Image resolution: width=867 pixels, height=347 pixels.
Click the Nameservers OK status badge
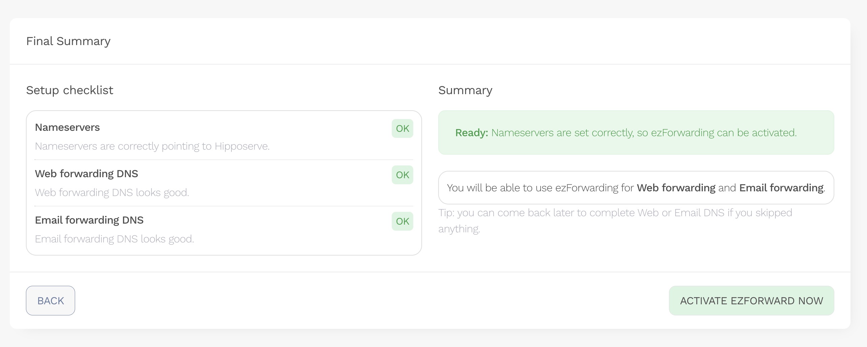[x=402, y=128]
